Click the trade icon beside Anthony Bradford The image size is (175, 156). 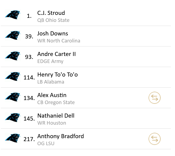click(x=154, y=139)
